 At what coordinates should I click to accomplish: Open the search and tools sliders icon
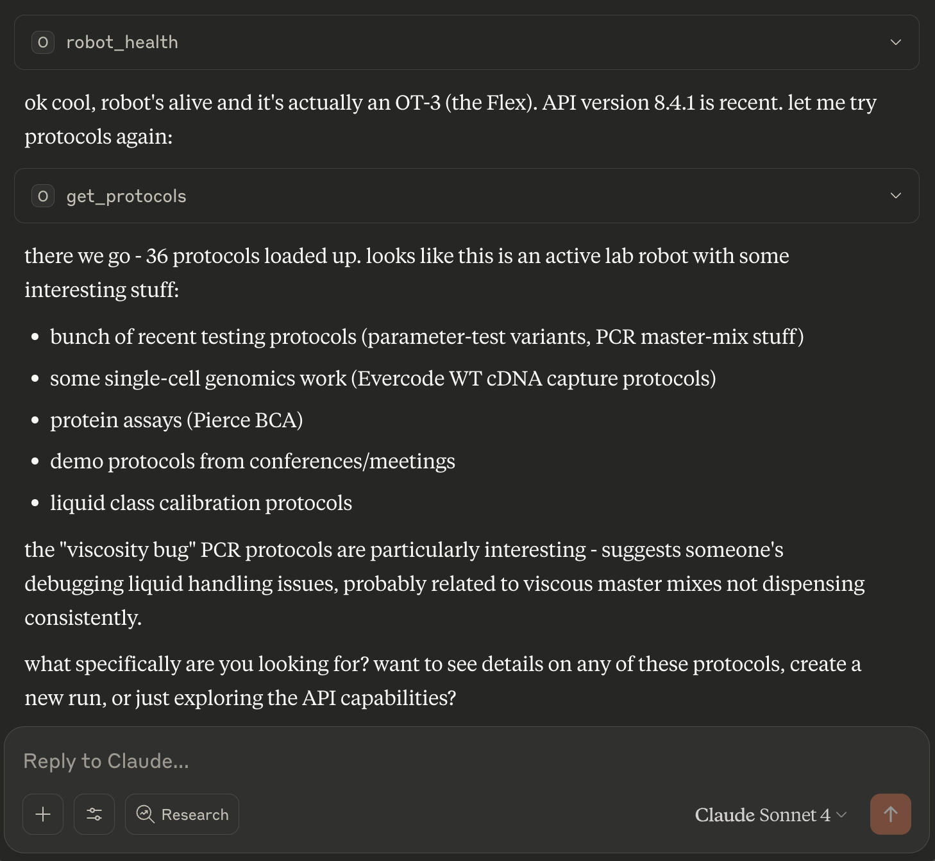[x=94, y=814]
